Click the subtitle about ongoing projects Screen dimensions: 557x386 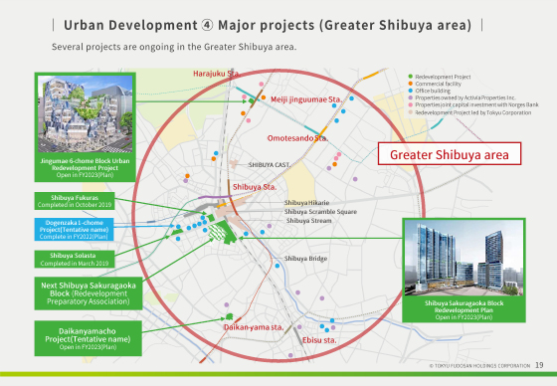click(x=174, y=47)
